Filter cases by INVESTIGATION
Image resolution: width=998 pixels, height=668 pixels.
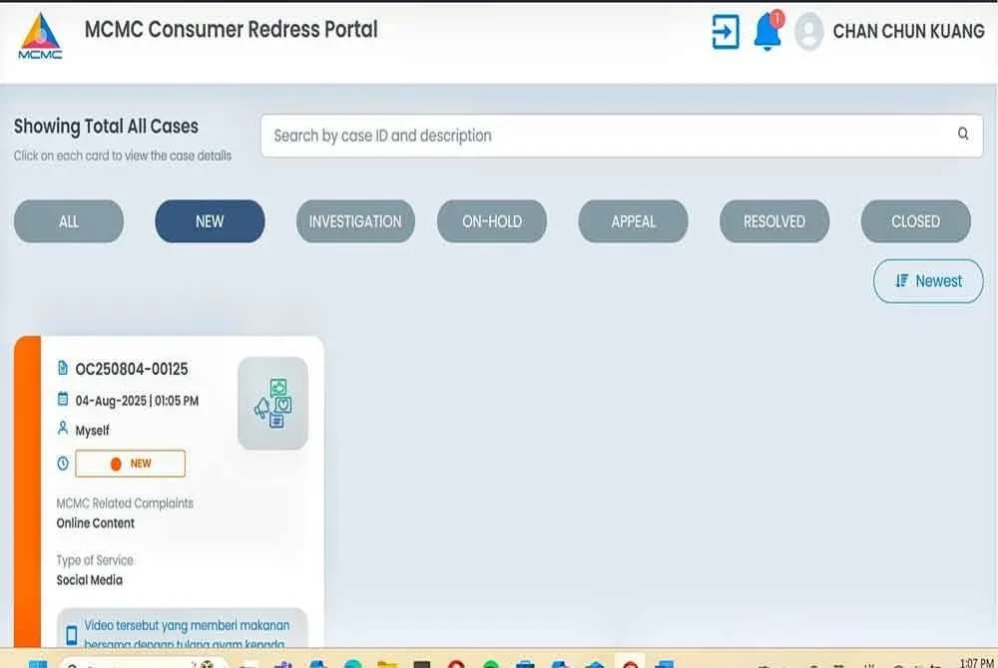pyautogui.click(x=355, y=221)
